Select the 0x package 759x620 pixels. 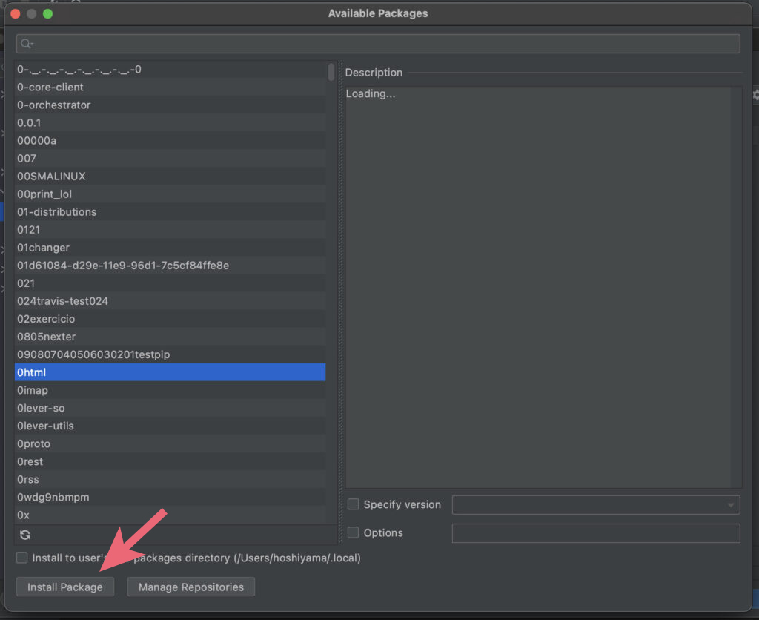[170, 515]
